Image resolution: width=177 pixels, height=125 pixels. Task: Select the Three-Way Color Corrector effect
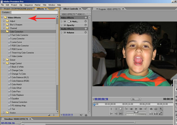23,53
